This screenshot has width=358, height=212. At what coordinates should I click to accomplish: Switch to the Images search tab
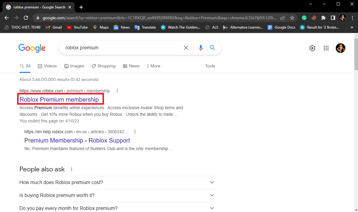[74, 66]
